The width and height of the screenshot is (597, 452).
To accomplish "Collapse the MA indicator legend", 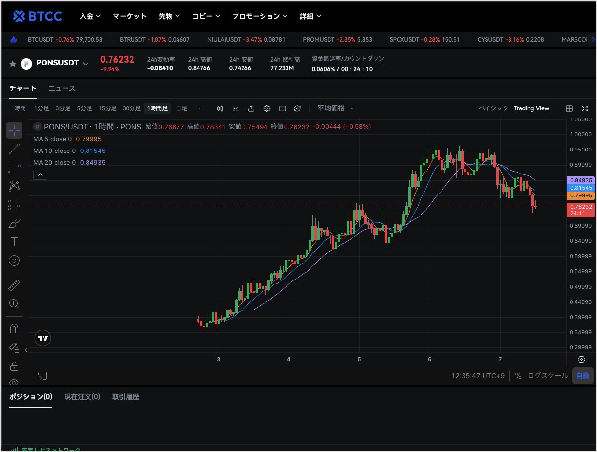I will pos(40,174).
